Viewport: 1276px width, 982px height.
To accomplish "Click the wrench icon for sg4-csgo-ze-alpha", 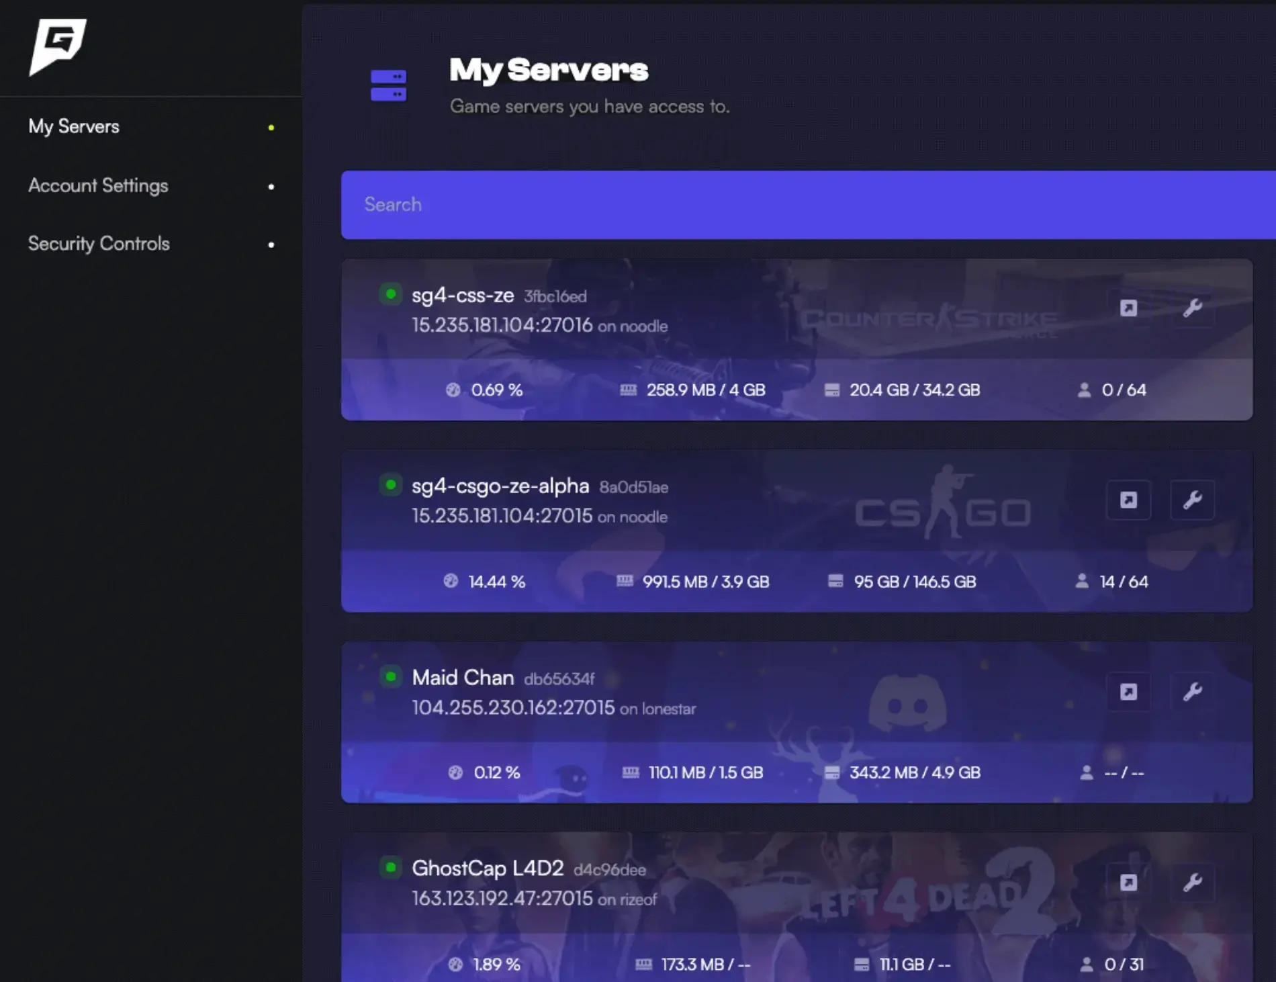I will click(1192, 500).
